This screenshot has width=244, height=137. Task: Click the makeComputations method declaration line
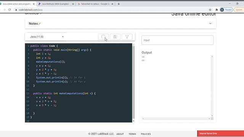coord(64,93)
